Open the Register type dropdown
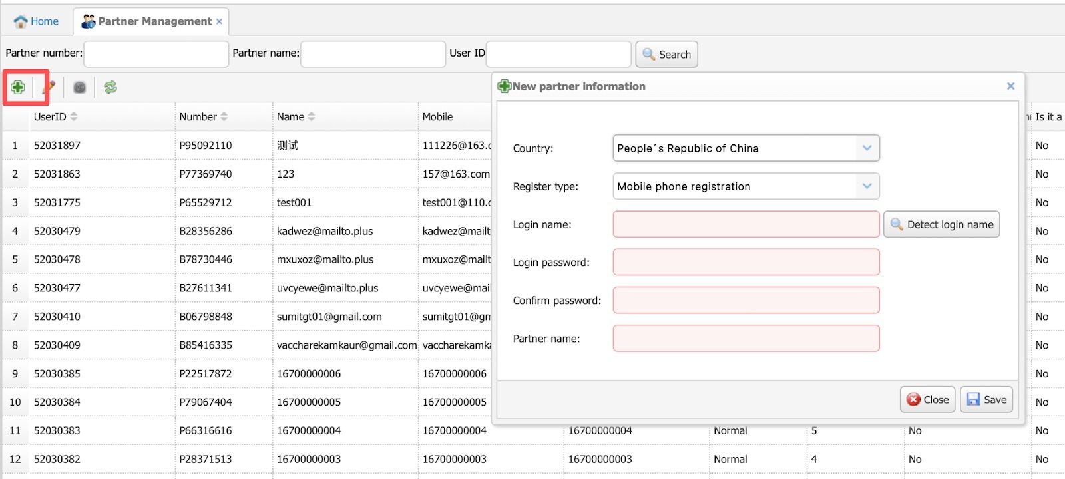This screenshot has height=479, width=1065. pyautogui.click(x=867, y=186)
